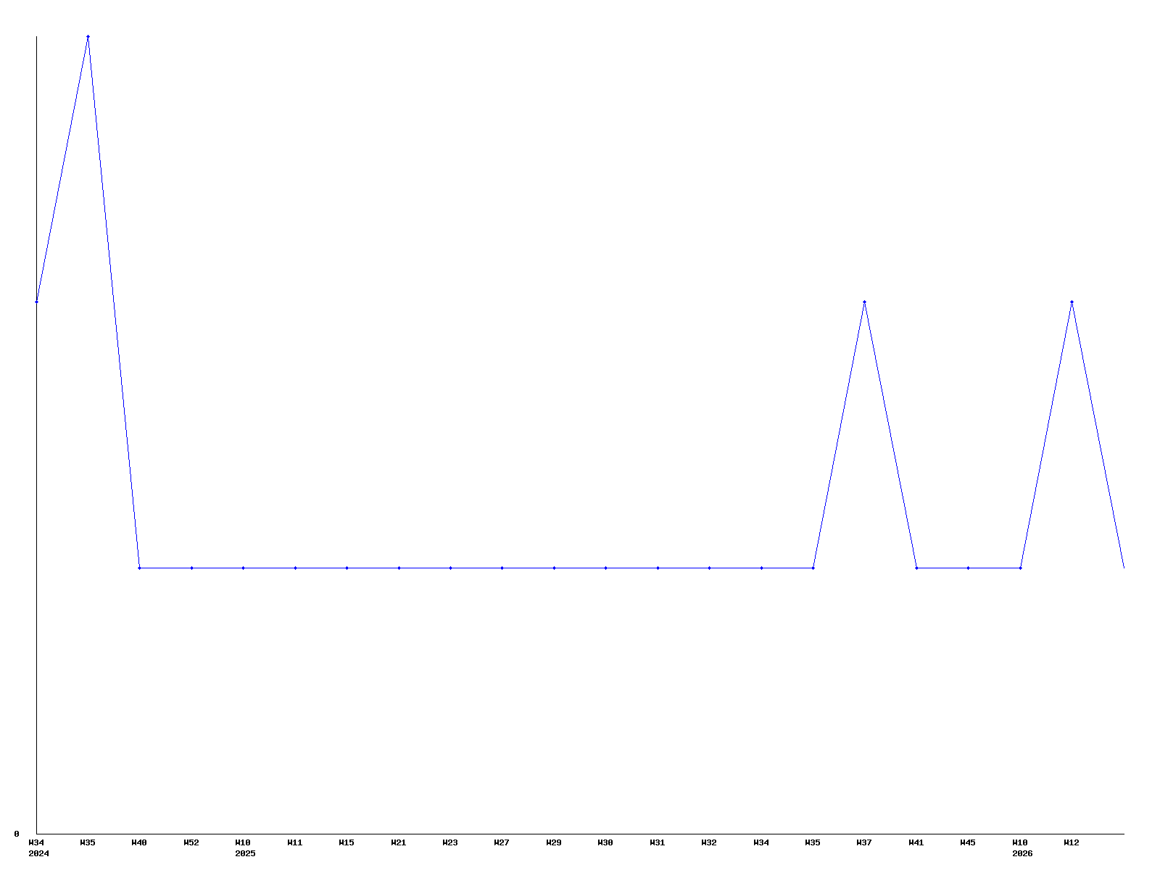Select the W52 axis label
The height and width of the screenshot is (870, 1160).
191,842
